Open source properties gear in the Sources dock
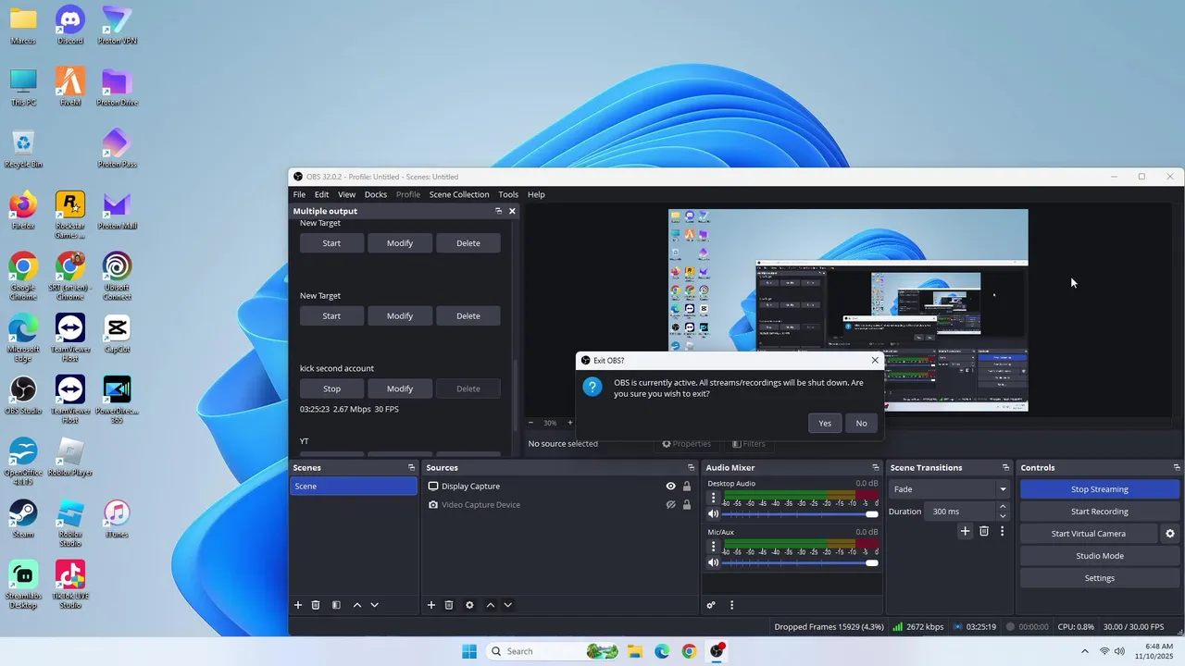This screenshot has width=1185, height=666. click(469, 605)
